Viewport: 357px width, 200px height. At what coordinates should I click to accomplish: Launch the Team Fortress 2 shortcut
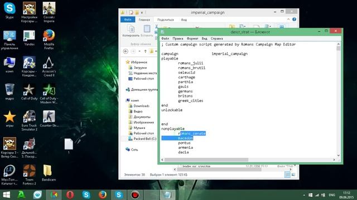pos(29,175)
